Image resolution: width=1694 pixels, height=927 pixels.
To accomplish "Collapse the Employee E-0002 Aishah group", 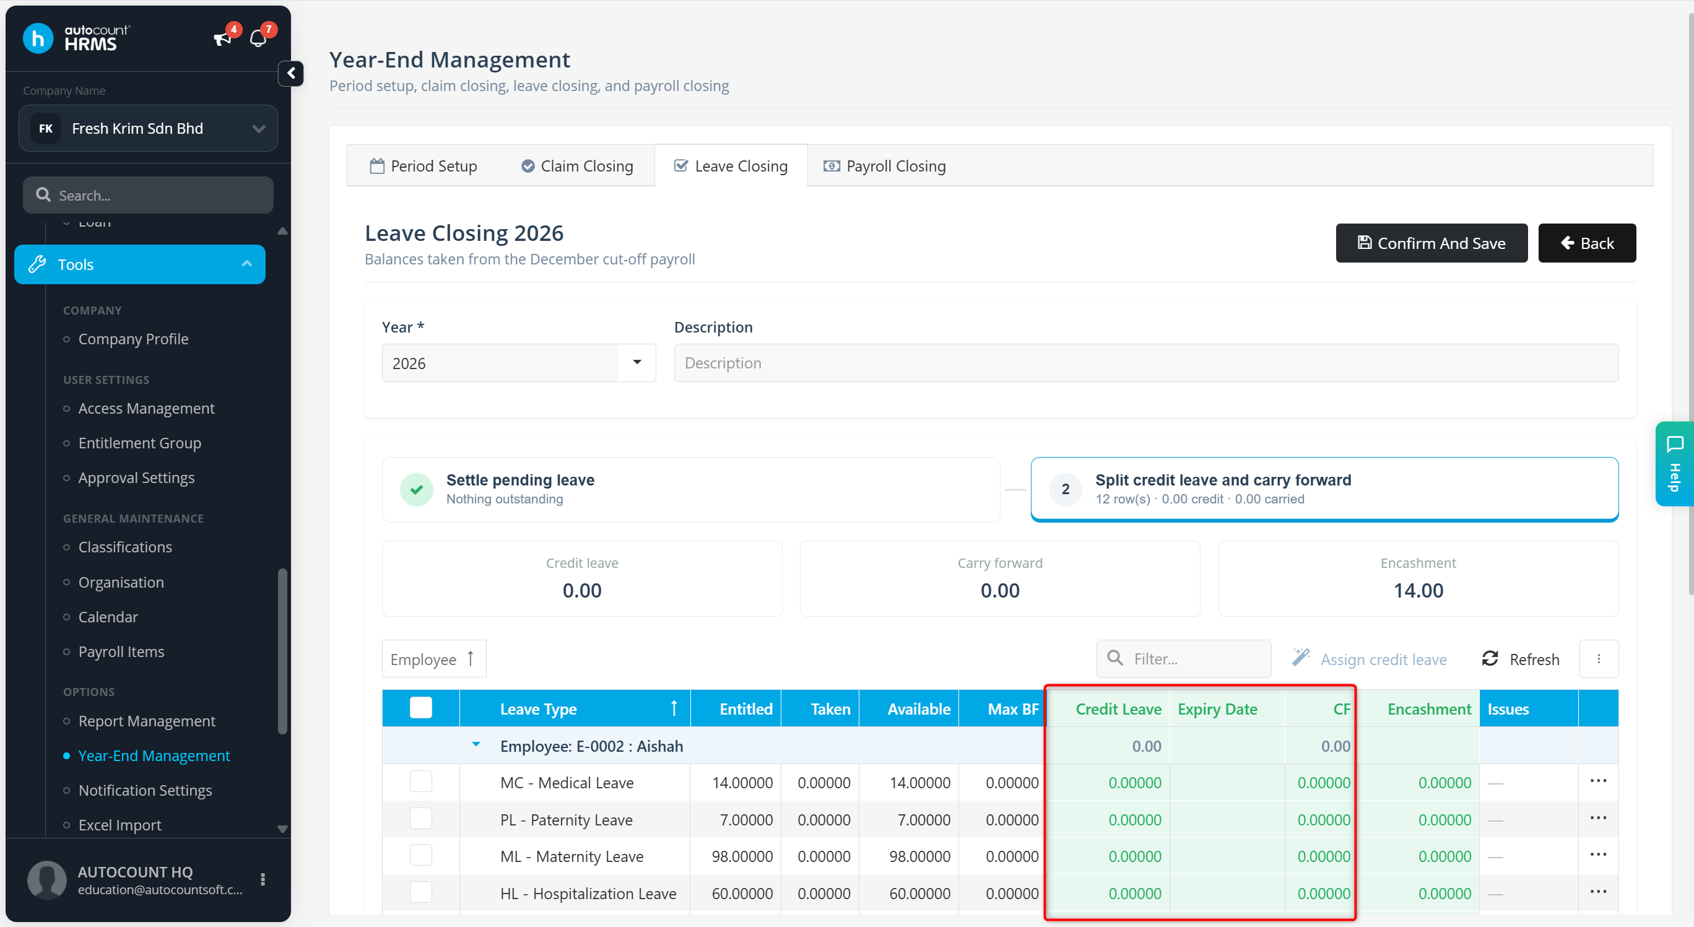I will (x=476, y=746).
